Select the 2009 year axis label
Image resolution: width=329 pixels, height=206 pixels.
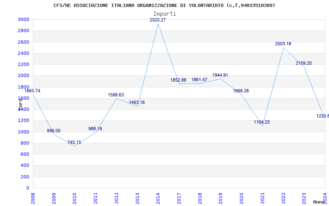pos(54,199)
